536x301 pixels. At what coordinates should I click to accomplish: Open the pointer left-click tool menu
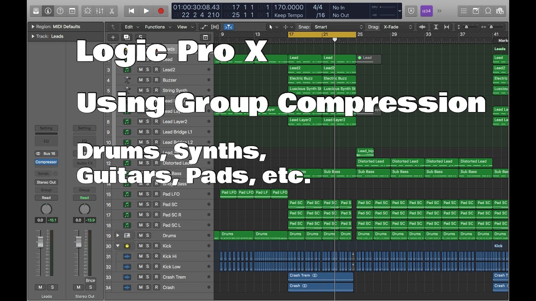pos(273,27)
